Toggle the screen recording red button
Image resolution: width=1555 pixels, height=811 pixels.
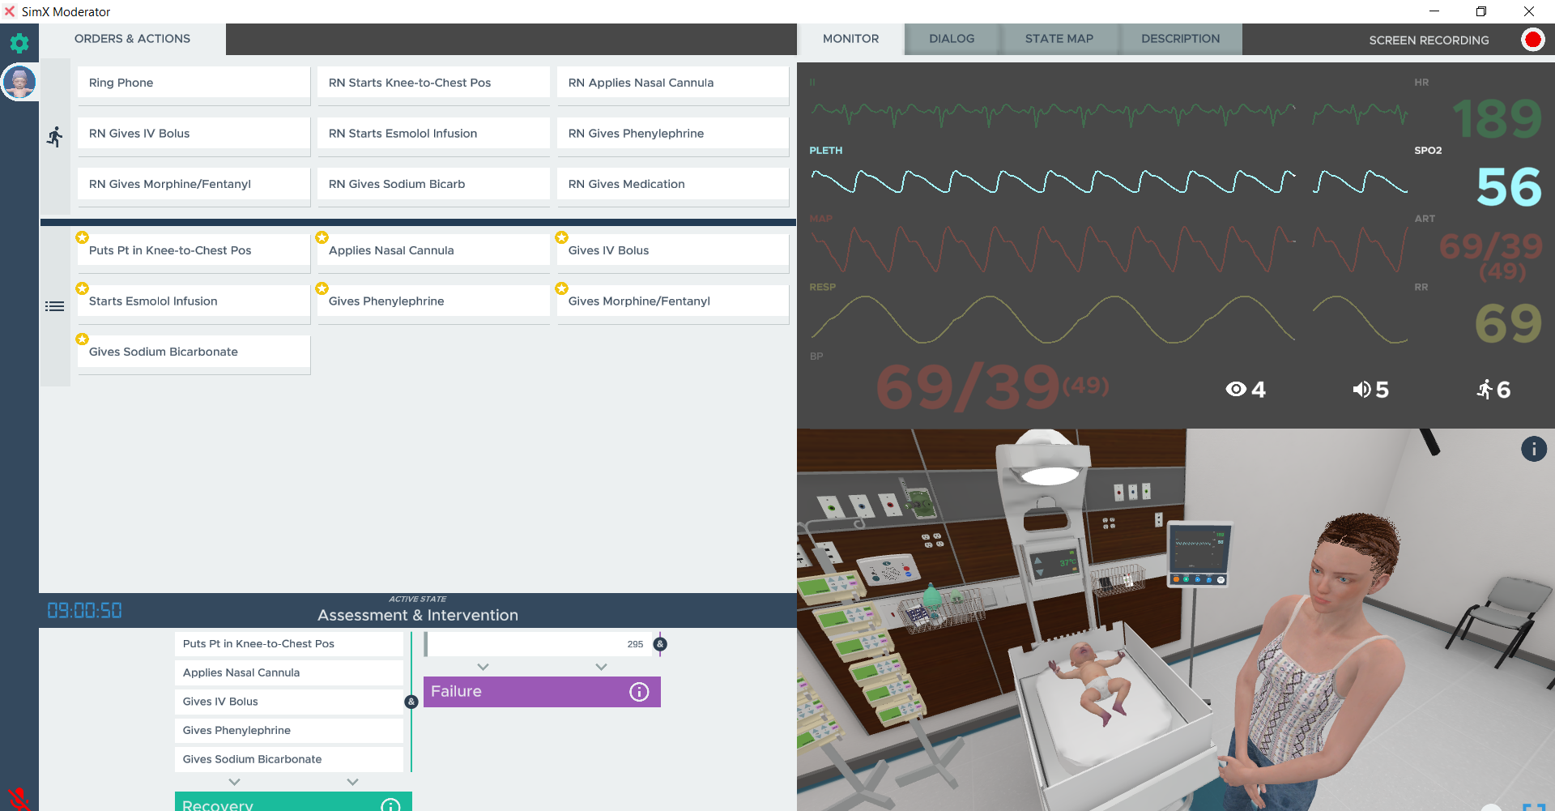pyautogui.click(x=1532, y=40)
